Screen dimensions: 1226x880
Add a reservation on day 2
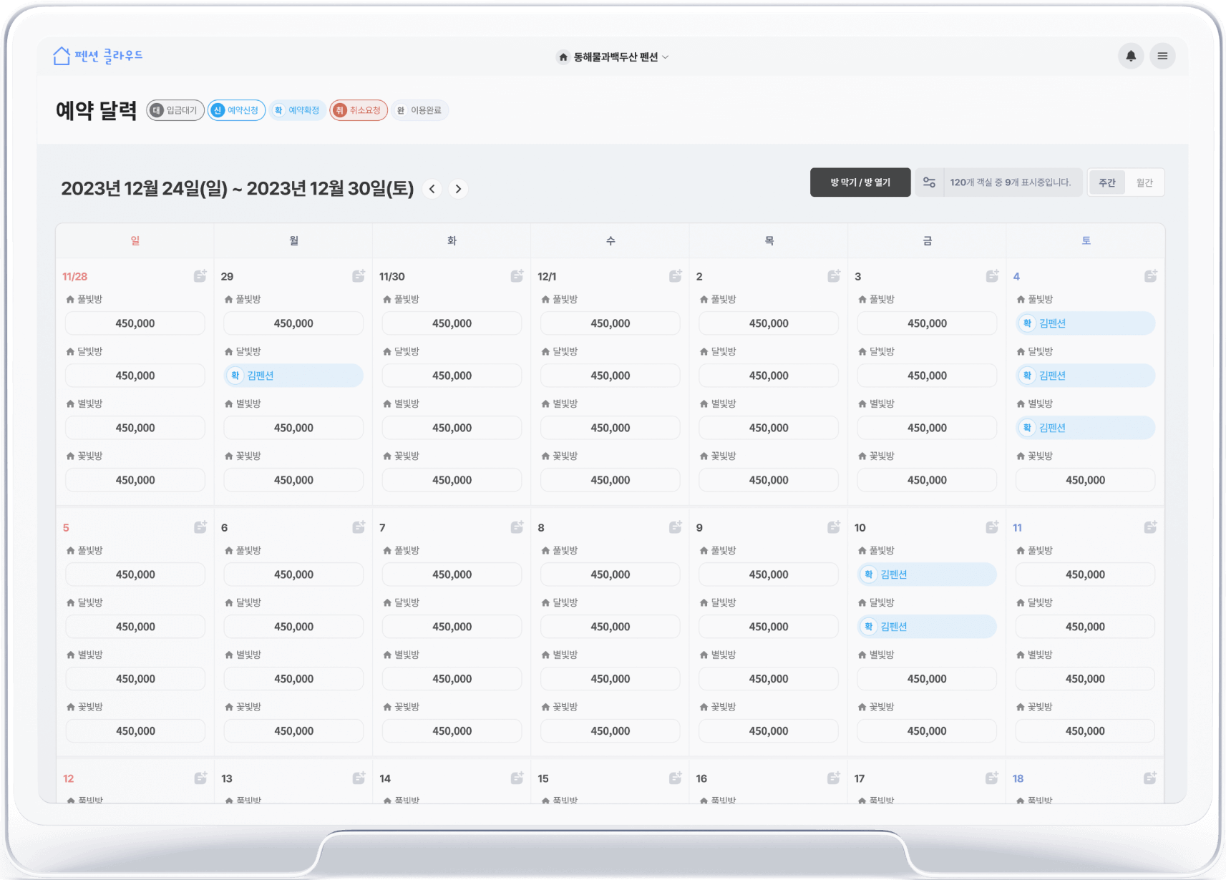(834, 276)
